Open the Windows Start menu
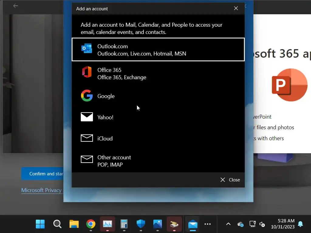Viewport: 311px width, 233px height. coord(40,224)
